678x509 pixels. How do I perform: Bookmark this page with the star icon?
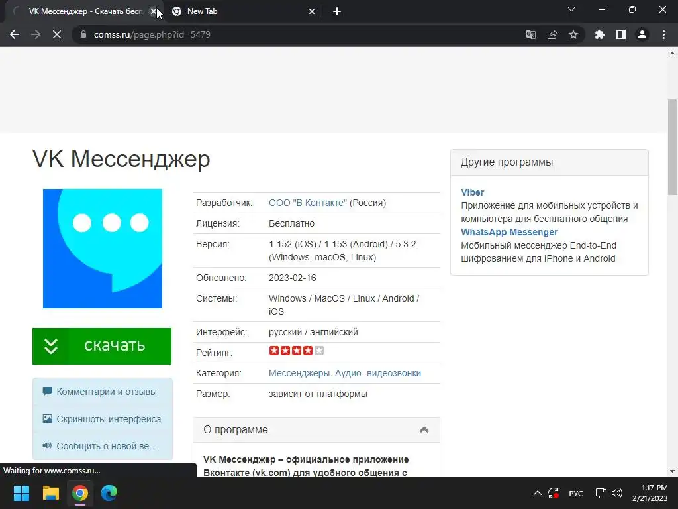tap(573, 34)
